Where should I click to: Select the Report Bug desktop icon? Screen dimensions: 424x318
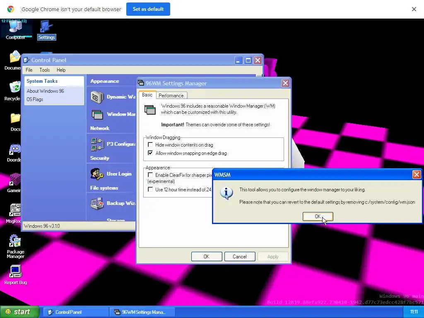tap(15, 275)
